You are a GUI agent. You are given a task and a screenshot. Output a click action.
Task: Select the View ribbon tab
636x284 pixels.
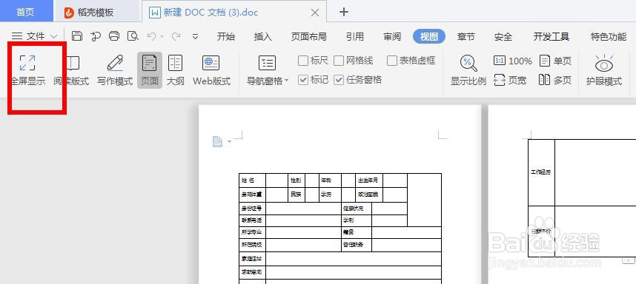click(x=429, y=36)
